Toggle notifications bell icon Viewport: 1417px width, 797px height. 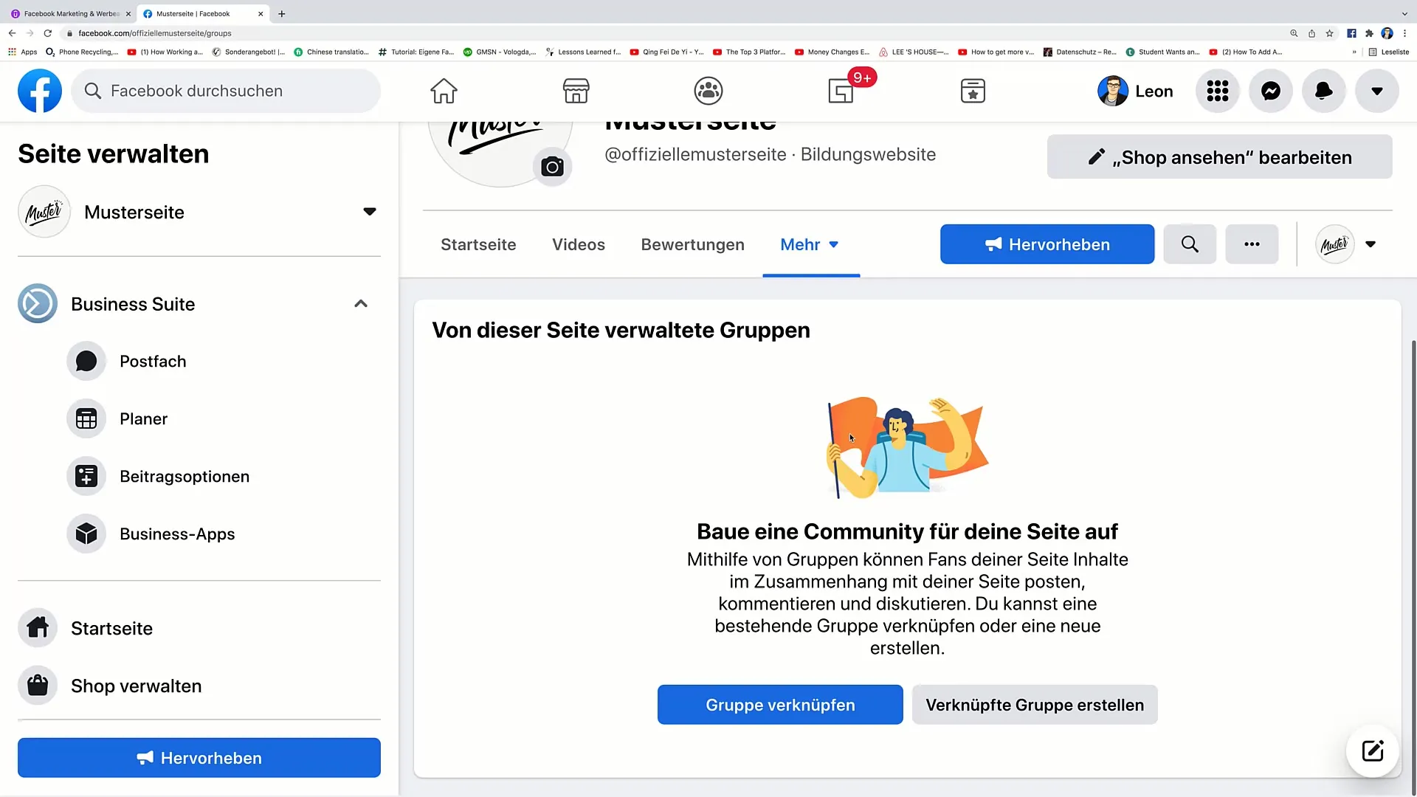(1323, 91)
